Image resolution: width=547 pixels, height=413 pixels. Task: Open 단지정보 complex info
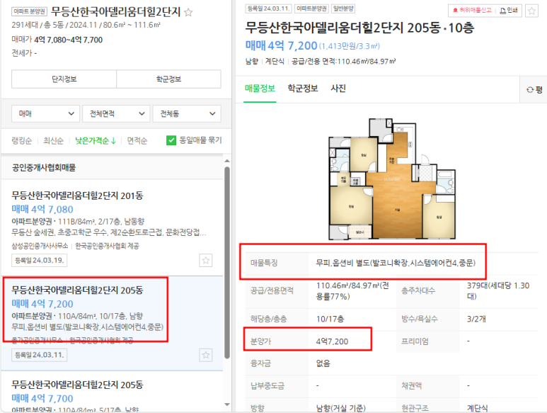coord(64,79)
